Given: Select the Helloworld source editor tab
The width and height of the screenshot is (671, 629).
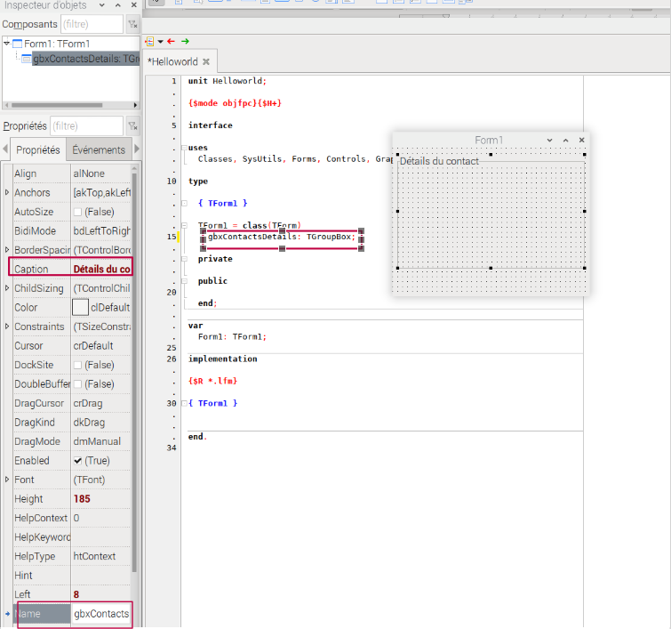Looking at the screenshot, I should [173, 61].
